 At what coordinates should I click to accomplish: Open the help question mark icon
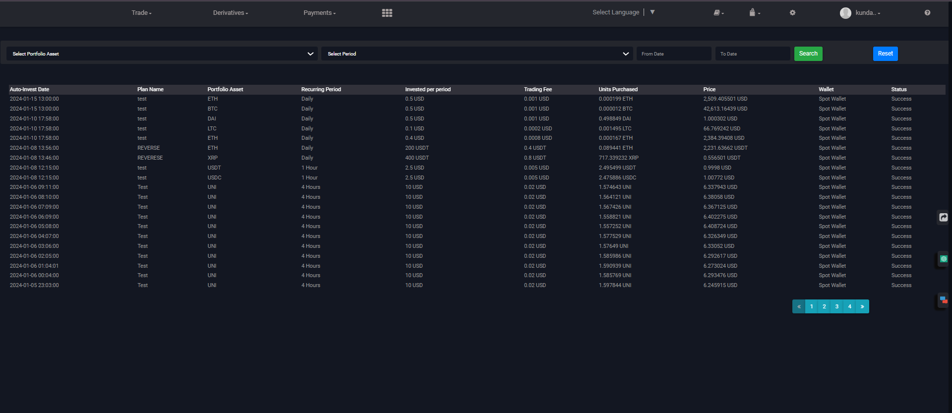tap(927, 13)
